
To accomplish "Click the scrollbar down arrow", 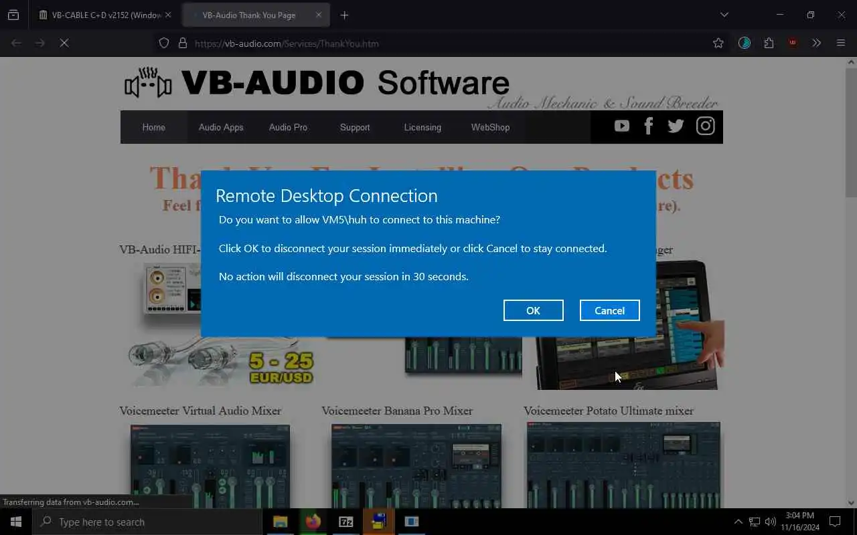I will 851,502.
